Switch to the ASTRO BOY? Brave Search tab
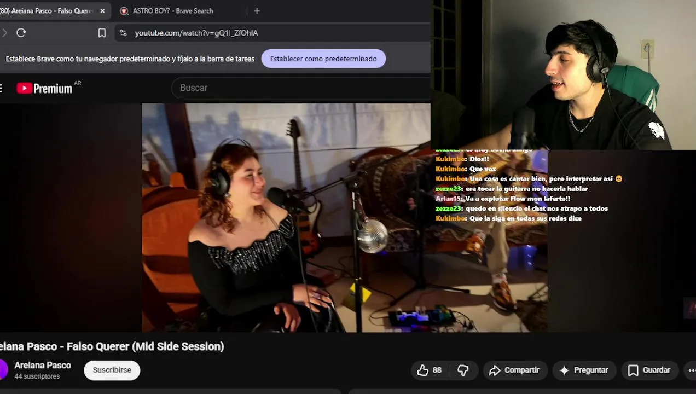This screenshot has width=696, height=394. 172,11
